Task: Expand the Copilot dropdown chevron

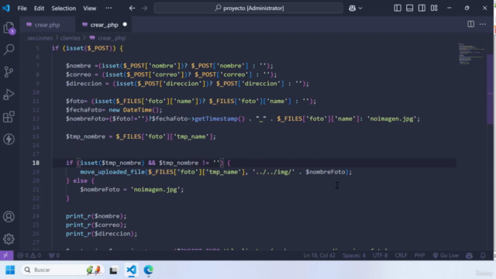Action: click(360, 9)
